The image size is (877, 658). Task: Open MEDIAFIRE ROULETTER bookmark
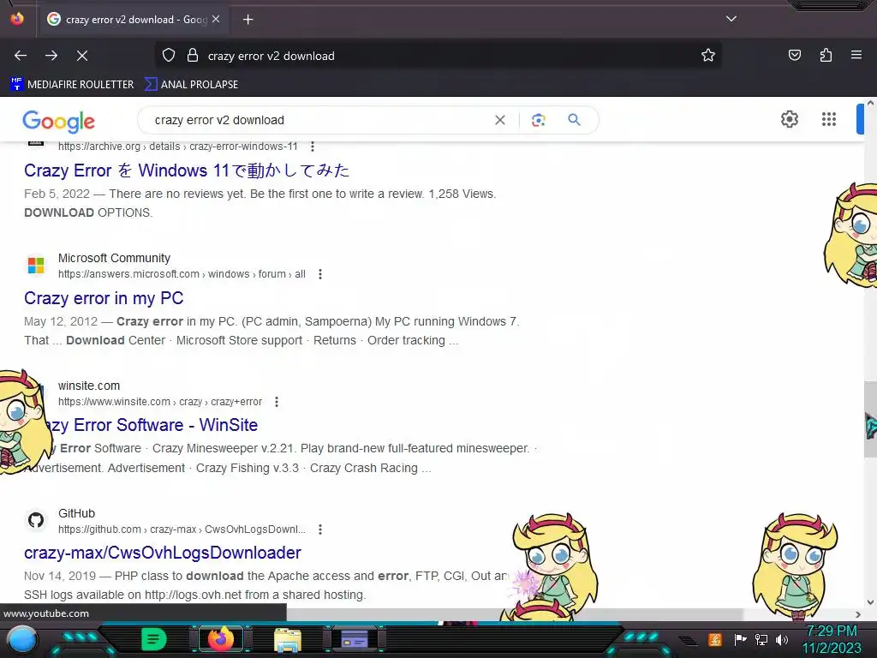tap(72, 85)
